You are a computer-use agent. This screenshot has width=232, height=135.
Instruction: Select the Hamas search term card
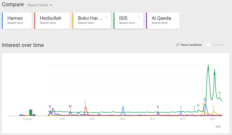coord(18,20)
